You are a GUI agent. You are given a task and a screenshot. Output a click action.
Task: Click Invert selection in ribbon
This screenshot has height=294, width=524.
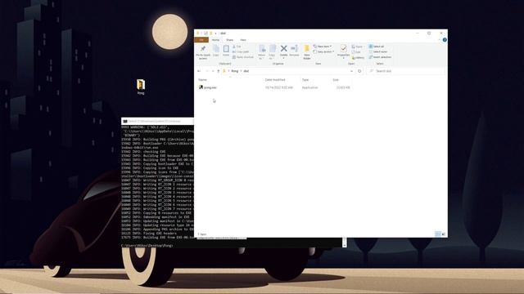point(380,57)
